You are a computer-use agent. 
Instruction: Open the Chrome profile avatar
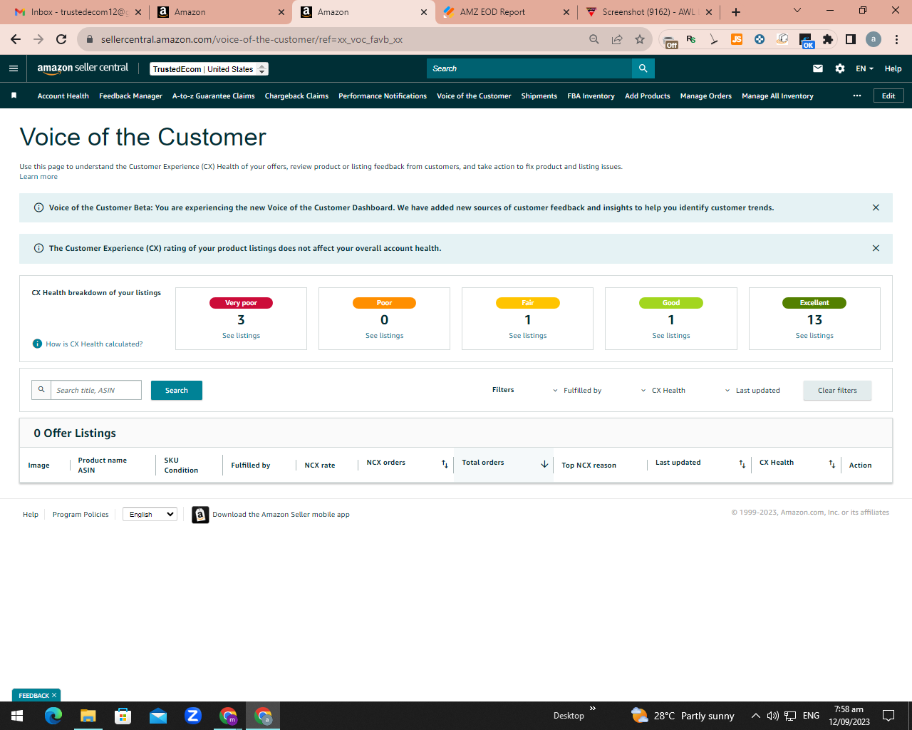(x=874, y=39)
